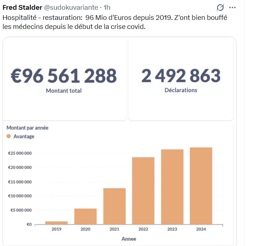Select the 2022 chart bar
The height and width of the screenshot is (246, 256).
coord(144,191)
